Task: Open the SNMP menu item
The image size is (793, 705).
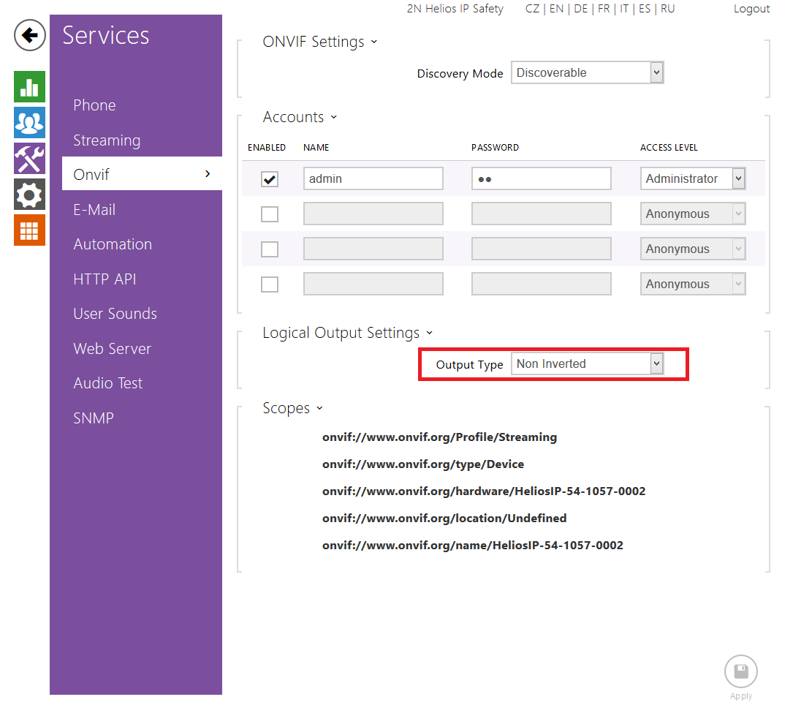Action: click(x=94, y=418)
